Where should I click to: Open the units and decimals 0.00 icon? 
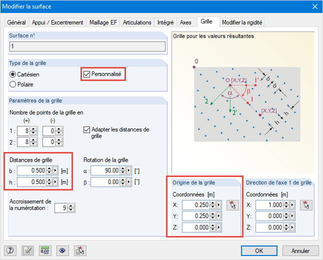(45, 250)
